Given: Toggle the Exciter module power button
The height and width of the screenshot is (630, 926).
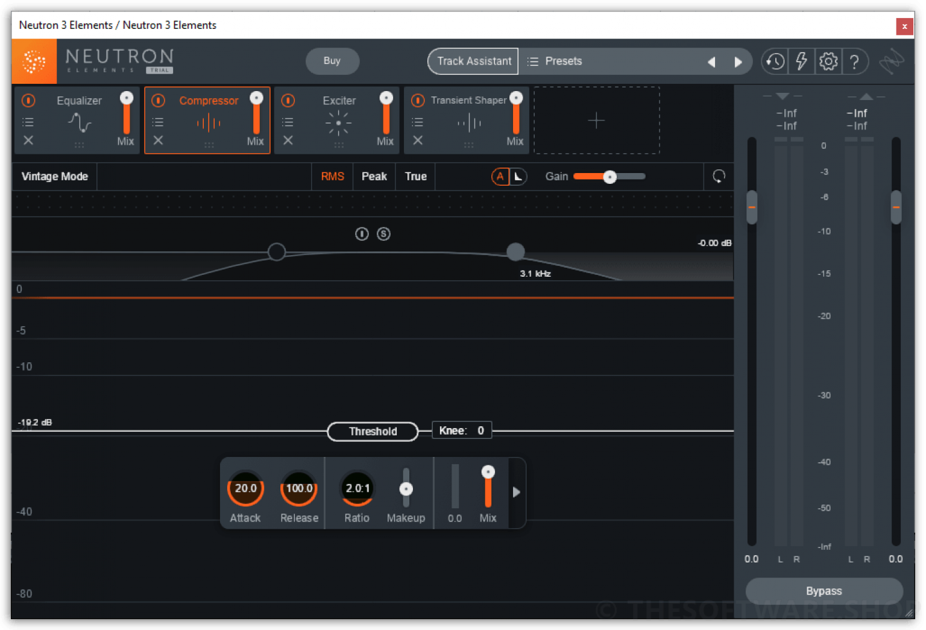Looking at the screenshot, I should (x=288, y=101).
